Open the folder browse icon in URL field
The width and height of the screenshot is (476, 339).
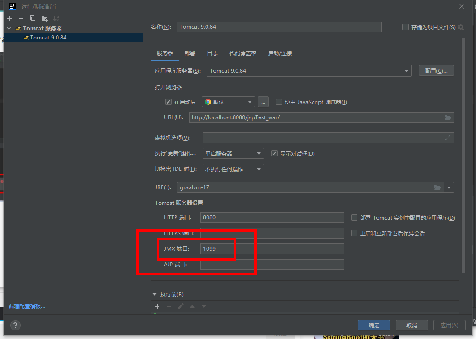coord(447,117)
